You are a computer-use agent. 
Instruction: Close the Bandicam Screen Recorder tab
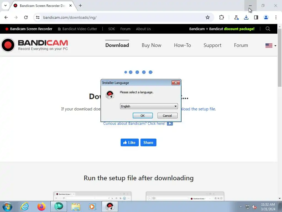click(70, 6)
